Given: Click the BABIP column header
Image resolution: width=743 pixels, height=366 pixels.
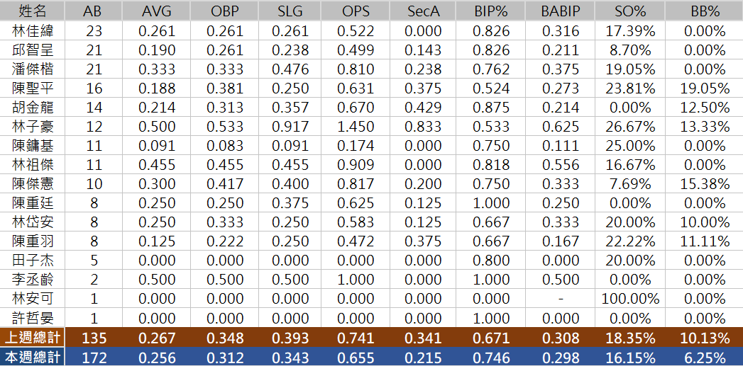Looking at the screenshot, I should (x=561, y=11).
